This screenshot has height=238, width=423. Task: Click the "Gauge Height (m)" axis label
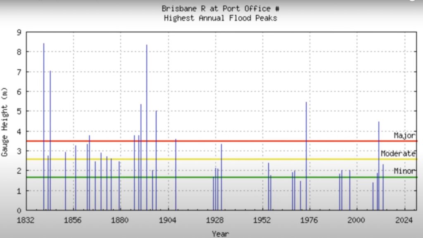click(x=4, y=122)
